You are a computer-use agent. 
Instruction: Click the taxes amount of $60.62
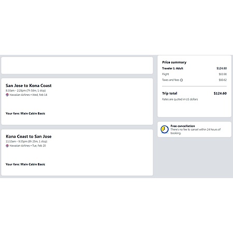tap(223, 80)
